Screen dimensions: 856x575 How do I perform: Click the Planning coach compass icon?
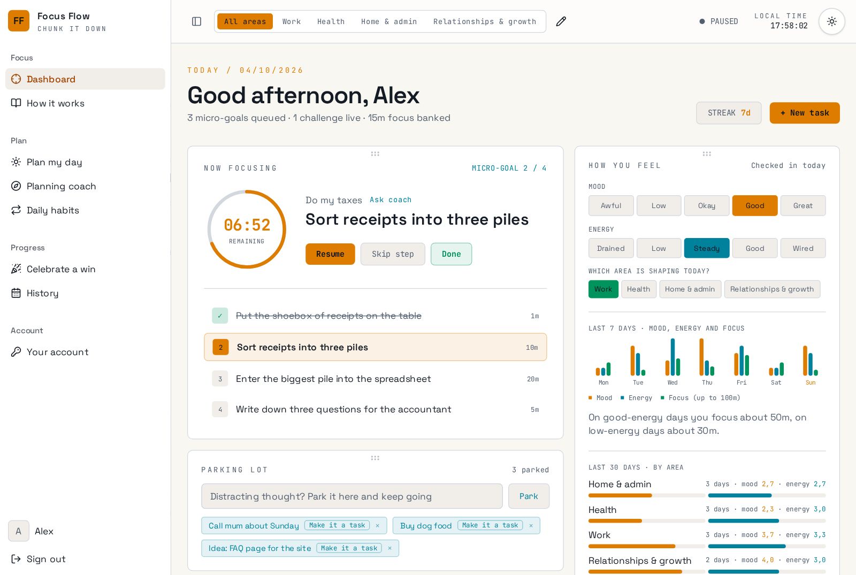click(x=16, y=186)
